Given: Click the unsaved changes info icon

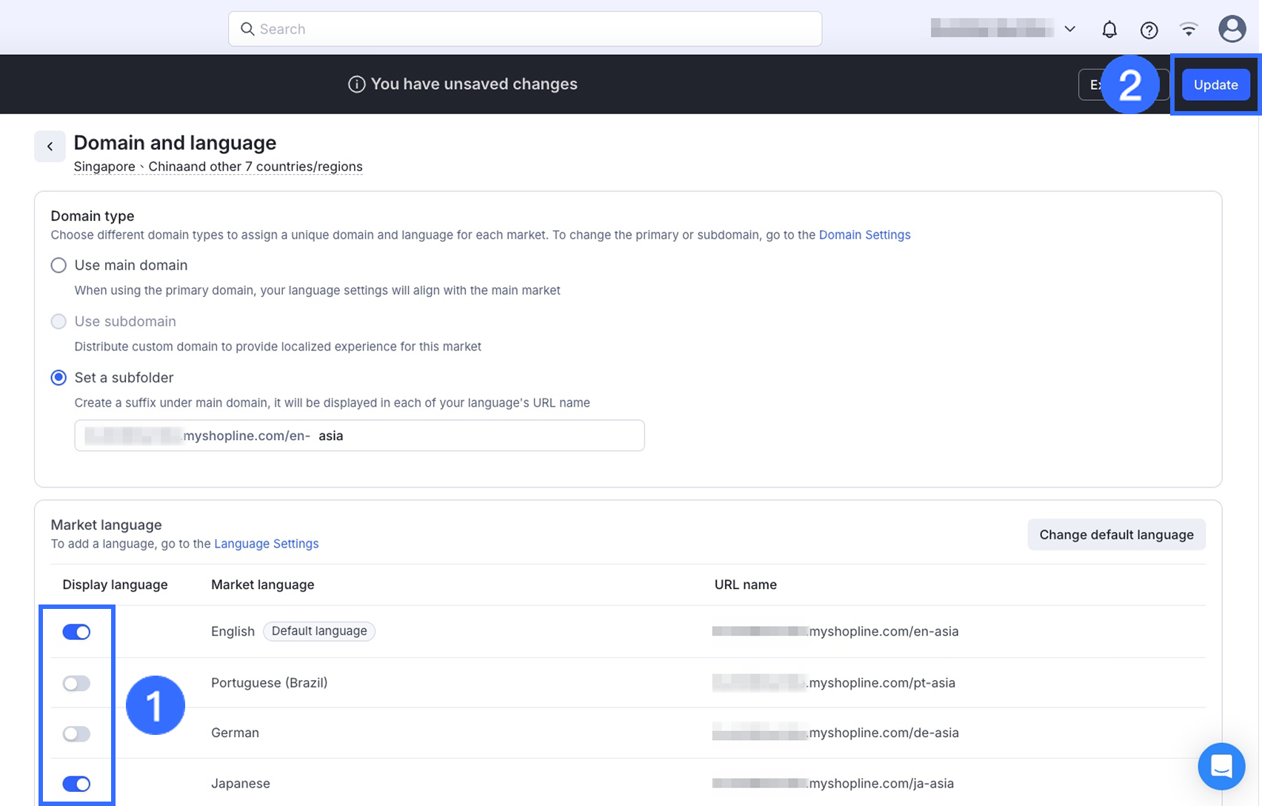Looking at the screenshot, I should 356,84.
